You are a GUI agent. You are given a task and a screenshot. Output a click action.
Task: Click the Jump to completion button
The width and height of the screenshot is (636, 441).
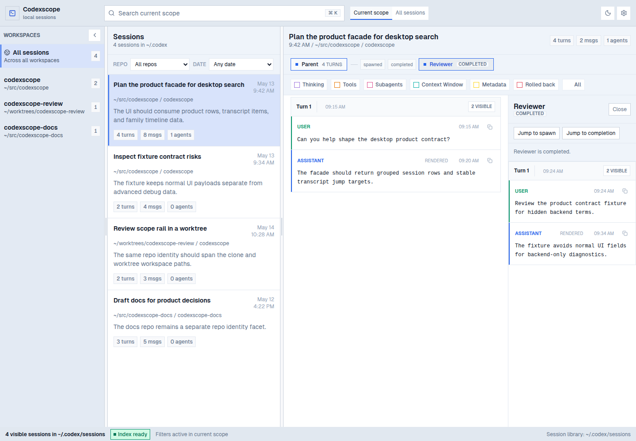click(x=591, y=133)
